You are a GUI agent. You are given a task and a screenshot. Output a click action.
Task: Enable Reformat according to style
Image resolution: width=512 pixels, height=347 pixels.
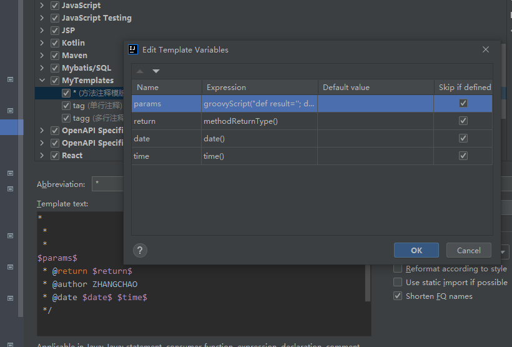pos(397,268)
